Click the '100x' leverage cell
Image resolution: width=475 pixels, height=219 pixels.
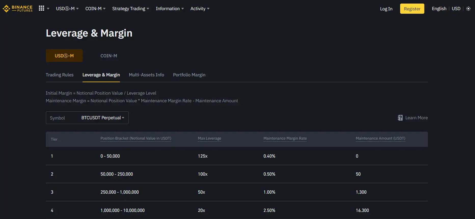pyautogui.click(x=203, y=174)
